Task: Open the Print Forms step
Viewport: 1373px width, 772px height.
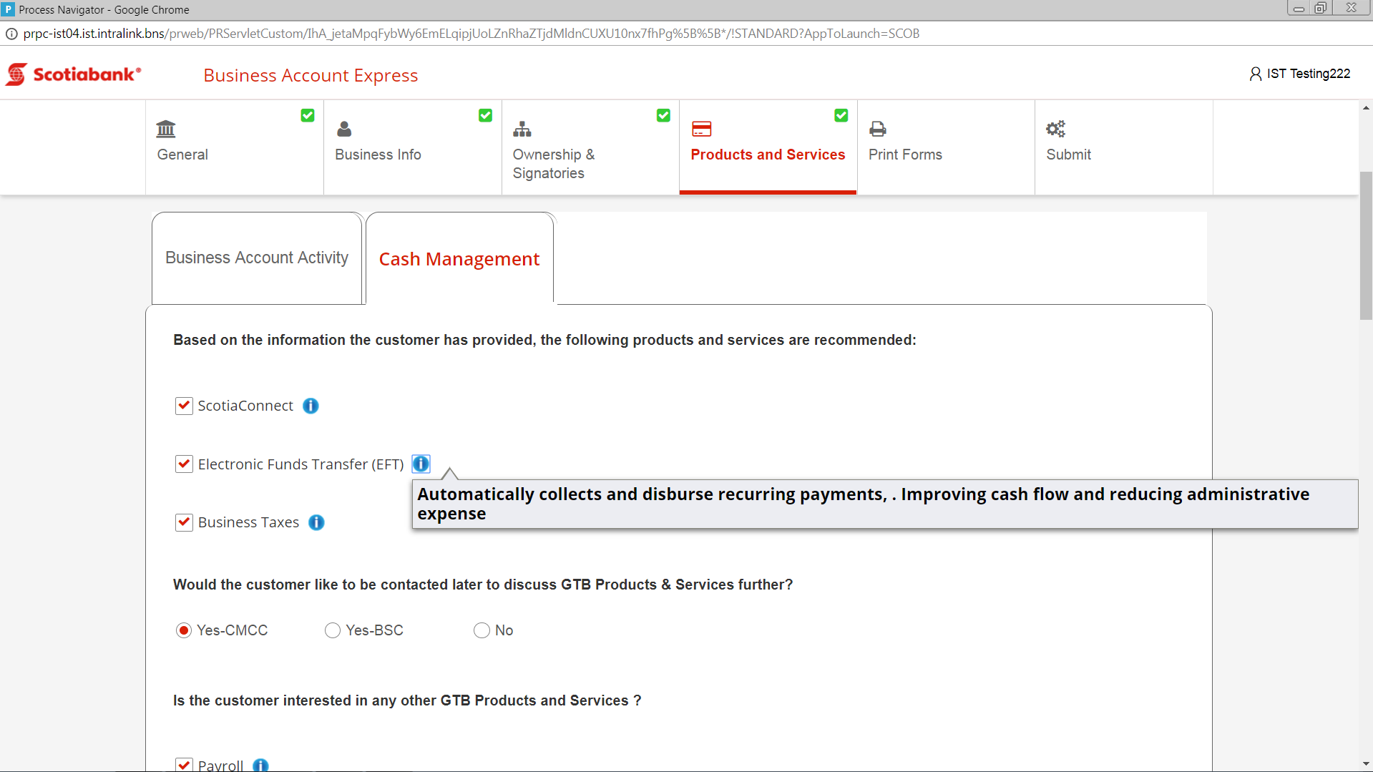Action: tap(946, 147)
